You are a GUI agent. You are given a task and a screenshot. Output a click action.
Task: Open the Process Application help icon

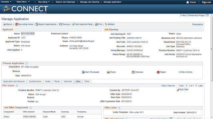point(27,63)
